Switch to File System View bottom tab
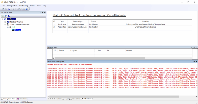 click(8, 99)
